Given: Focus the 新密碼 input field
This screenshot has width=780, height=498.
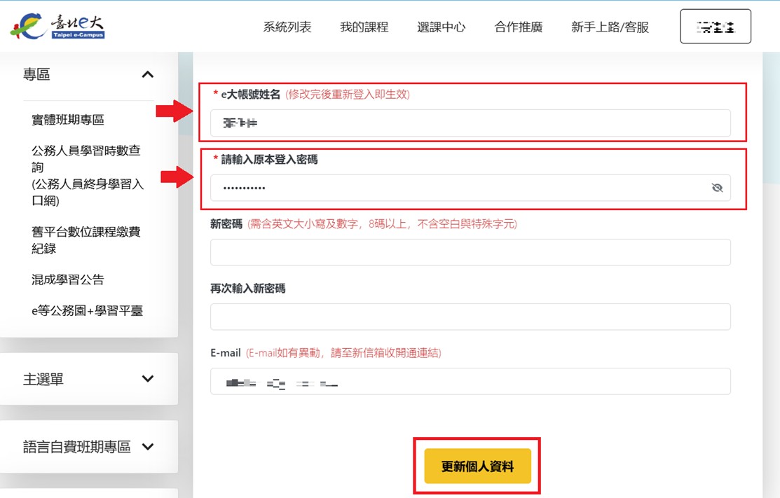Looking at the screenshot, I should (470, 252).
